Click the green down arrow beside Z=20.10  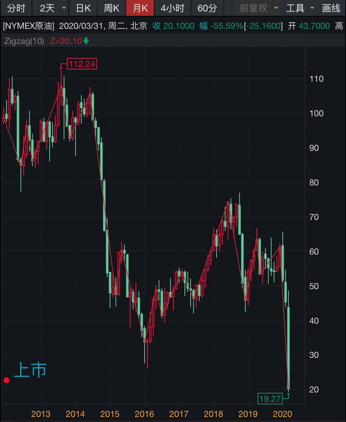86,41
